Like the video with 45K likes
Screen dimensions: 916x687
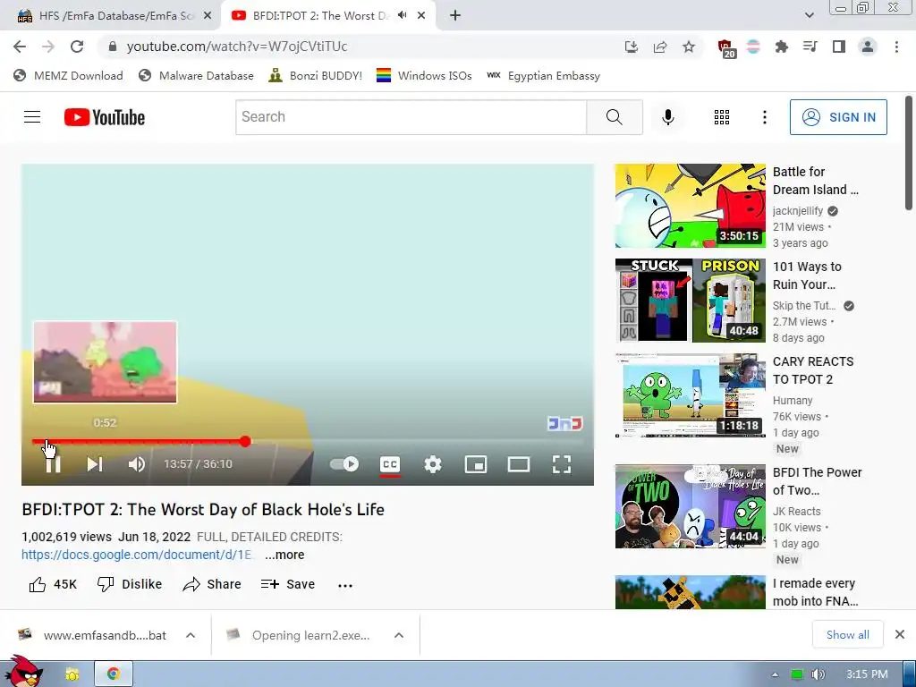pos(53,584)
